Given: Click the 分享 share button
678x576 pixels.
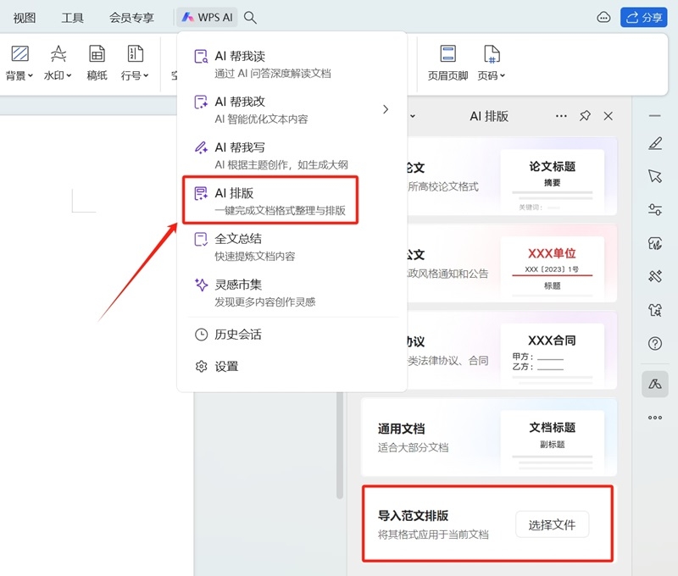Looking at the screenshot, I should click(644, 17).
